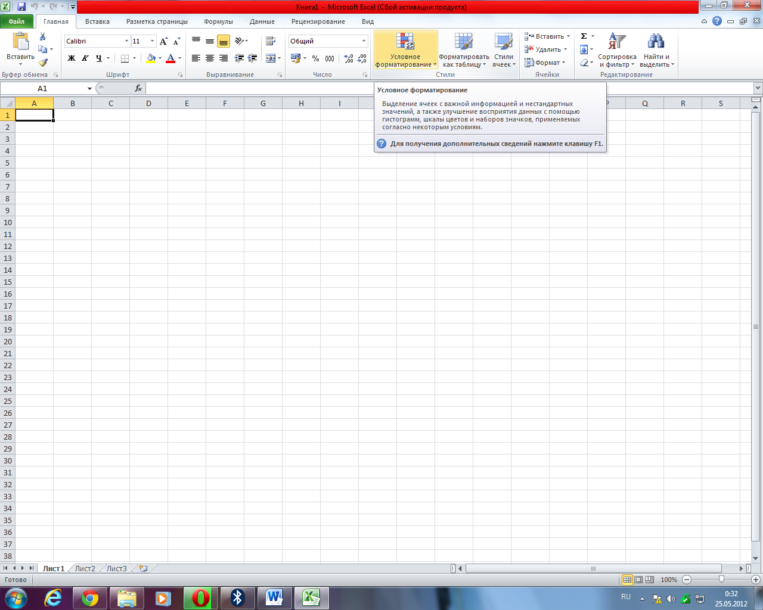Screen dimensions: 763x610
Task: Open Excel help question mark
Action: coord(717,21)
